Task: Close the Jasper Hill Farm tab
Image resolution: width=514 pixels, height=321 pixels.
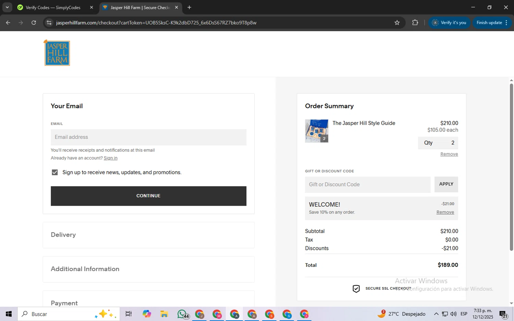Action: pos(176,7)
